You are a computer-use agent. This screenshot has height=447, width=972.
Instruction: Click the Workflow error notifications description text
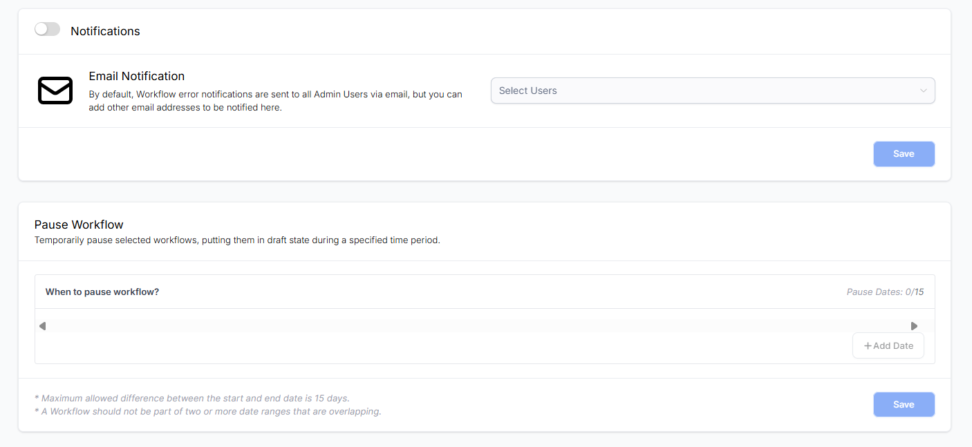tap(275, 101)
